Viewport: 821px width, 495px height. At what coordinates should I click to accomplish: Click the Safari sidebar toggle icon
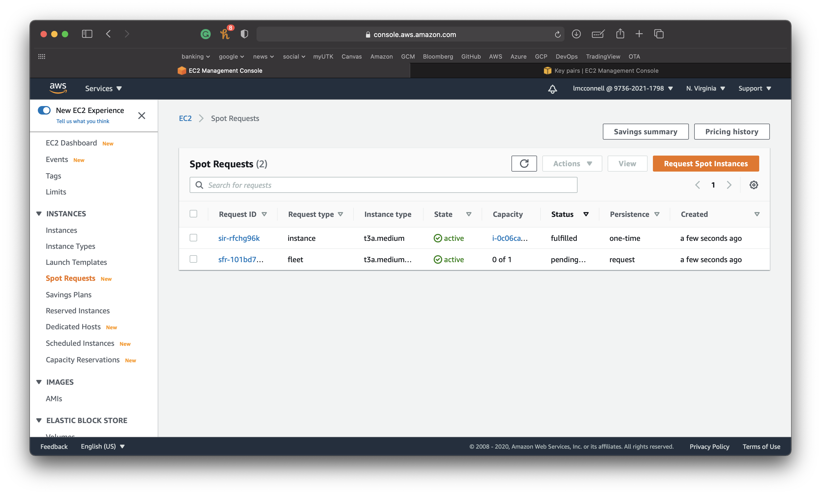click(x=87, y=34)
